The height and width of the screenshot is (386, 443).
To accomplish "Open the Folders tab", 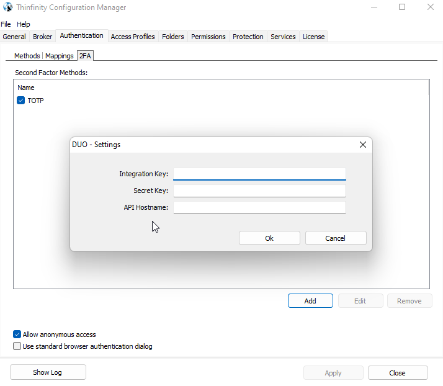I will [173, 37].
